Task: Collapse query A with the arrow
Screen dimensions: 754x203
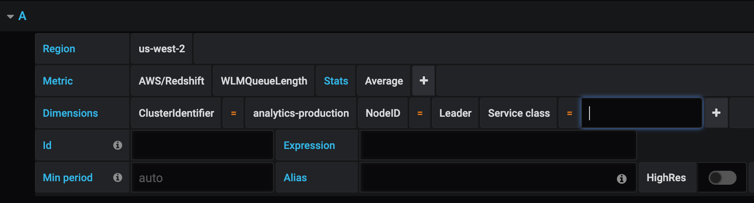Action: click(x=10, y=17)
